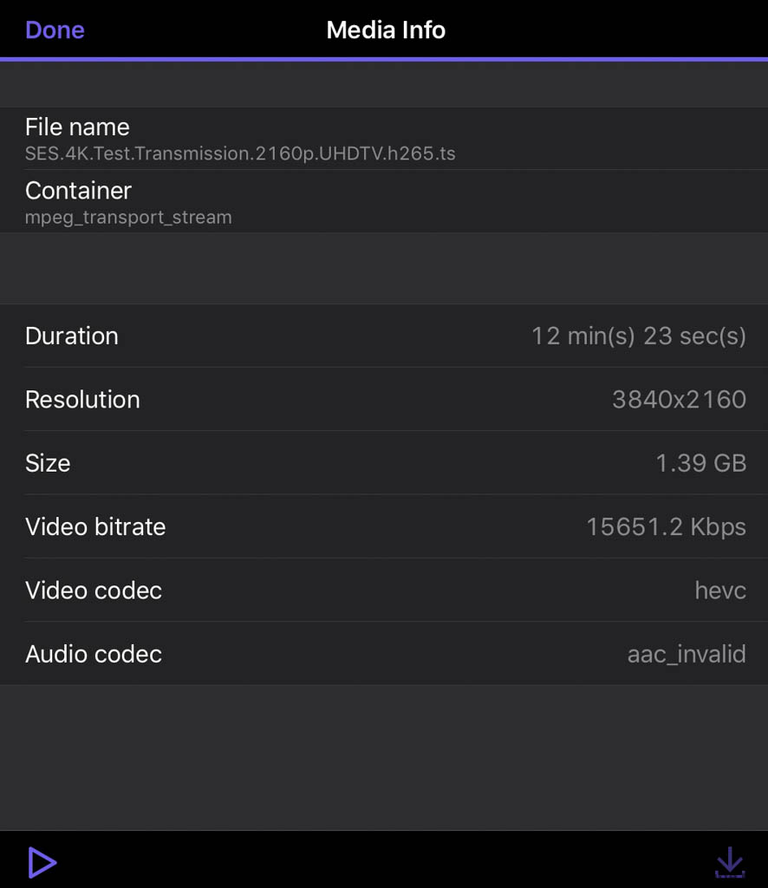Image resolution: width=768 pixels, height=888 pixels.
Task: Click the hevc codec value
Action: click(720, 590)
